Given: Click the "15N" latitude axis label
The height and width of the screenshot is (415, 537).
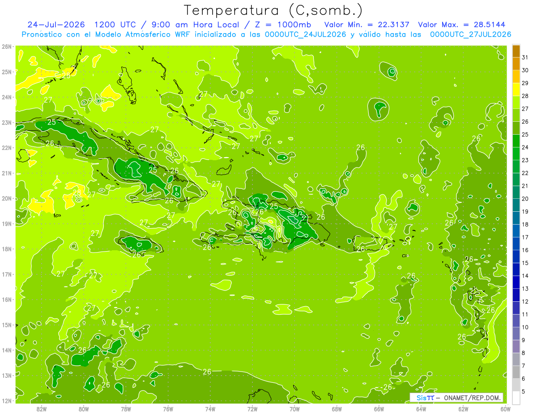Looking at the screenshot, I should coord(7,325).
